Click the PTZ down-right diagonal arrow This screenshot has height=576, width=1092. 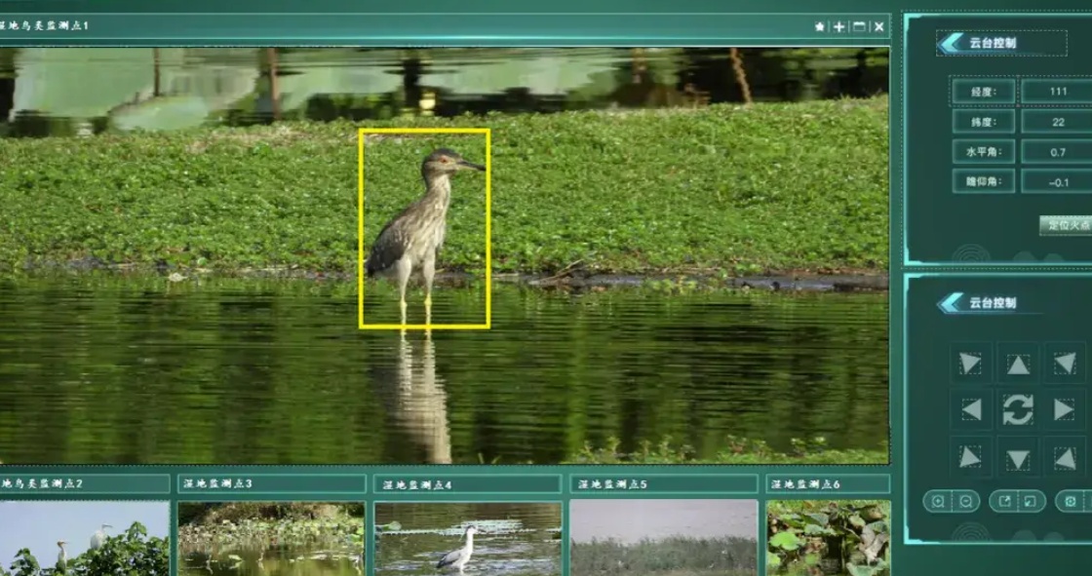click(x=1064, y=456)
